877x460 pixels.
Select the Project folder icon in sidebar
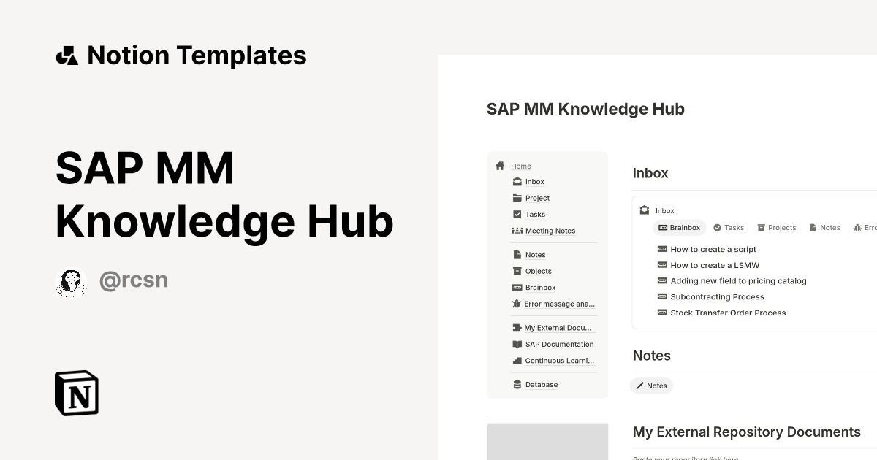(x=517, y=198)
